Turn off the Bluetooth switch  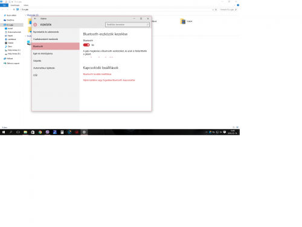click(86, 45)
